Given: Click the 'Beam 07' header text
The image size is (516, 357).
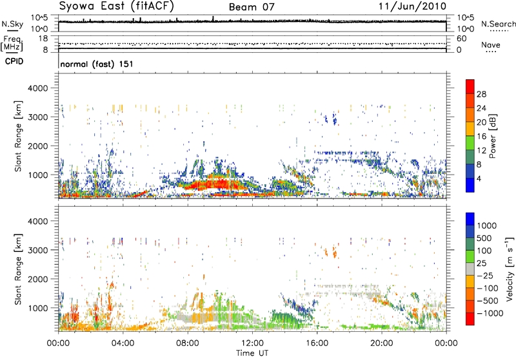Looking at the screenshot, I should (252, 7).
